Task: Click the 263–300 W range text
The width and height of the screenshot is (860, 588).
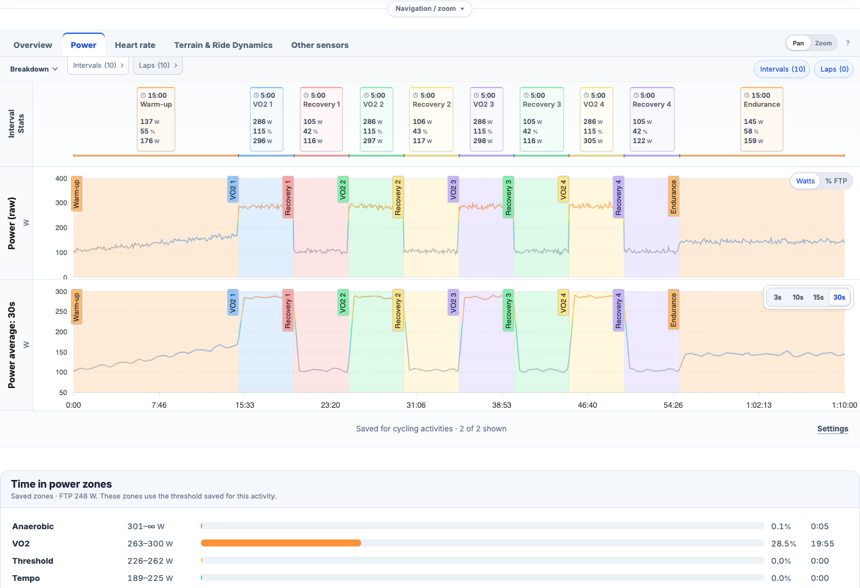Action: coord(150,544)
